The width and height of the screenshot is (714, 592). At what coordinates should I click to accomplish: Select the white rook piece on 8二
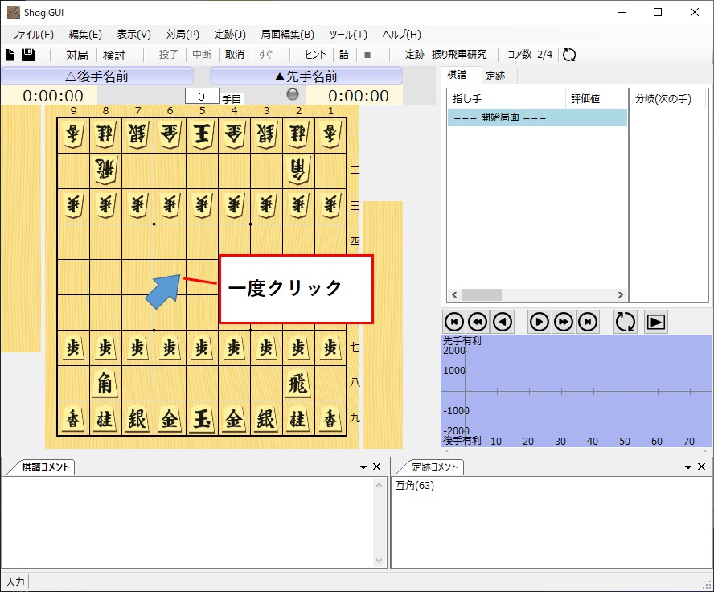pos(105,170)
